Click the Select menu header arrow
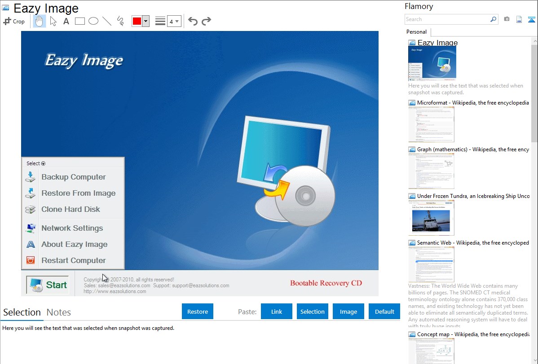 click(x=43, y=164)
